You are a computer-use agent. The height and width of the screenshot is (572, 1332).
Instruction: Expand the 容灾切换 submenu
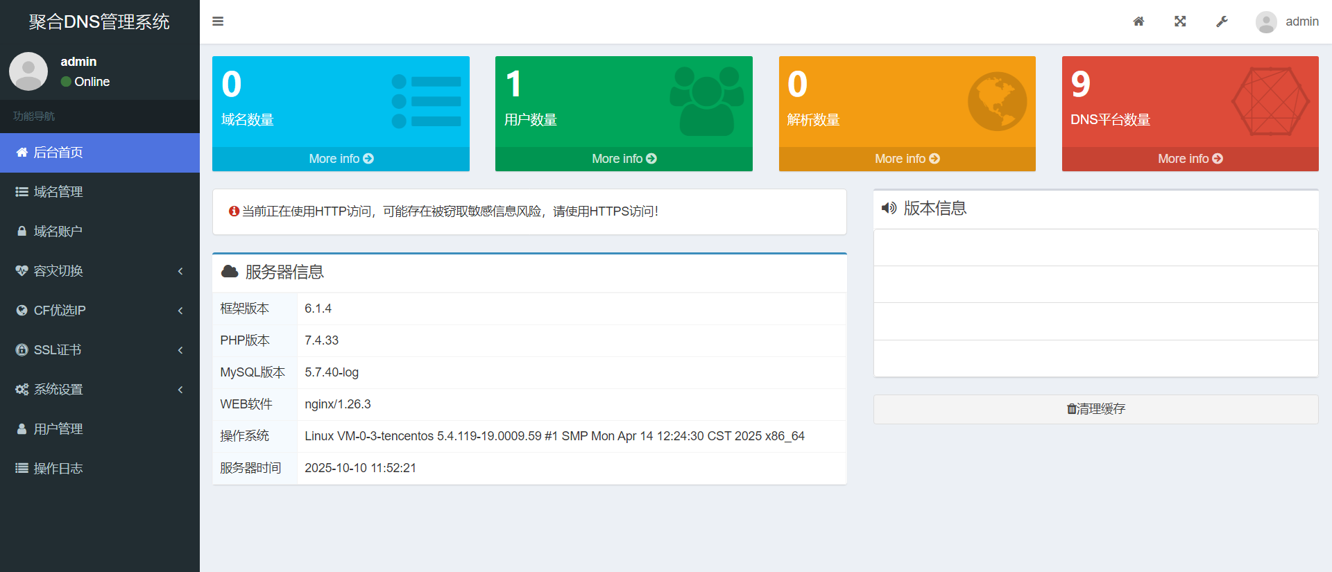[x=100, y=271]
